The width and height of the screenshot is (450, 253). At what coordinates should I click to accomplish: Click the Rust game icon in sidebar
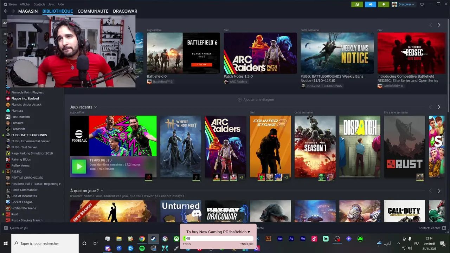tap(8, 214)
